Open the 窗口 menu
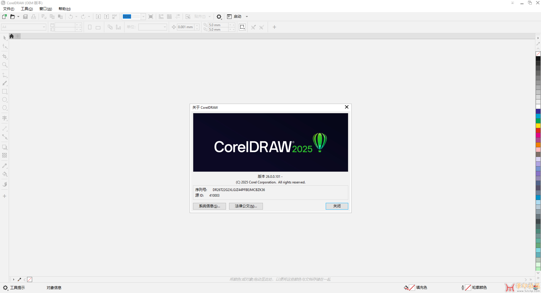This screenshot has width=541, height=293. 46,9
